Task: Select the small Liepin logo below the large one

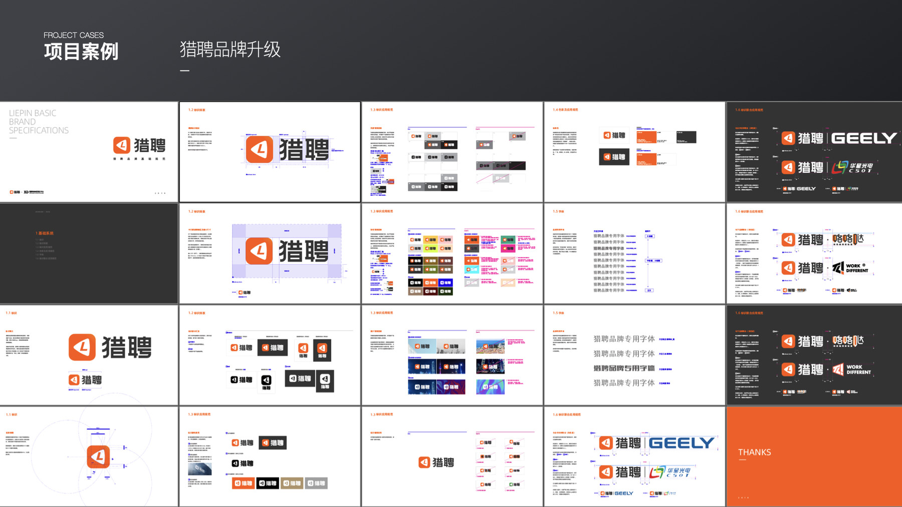Action: 85,380
